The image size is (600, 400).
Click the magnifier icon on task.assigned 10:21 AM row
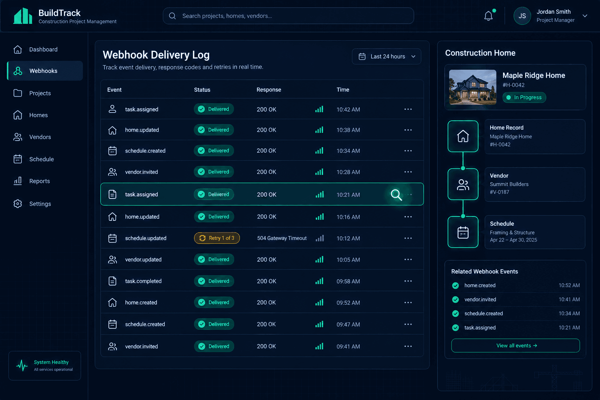click(396, 195)
